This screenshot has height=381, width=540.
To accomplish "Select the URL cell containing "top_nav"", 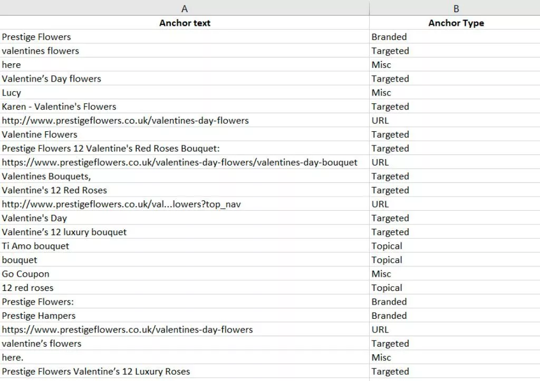I will pos(121,204).
